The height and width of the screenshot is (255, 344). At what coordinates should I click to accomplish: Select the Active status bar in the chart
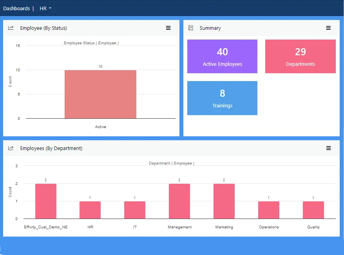[100, 94]
